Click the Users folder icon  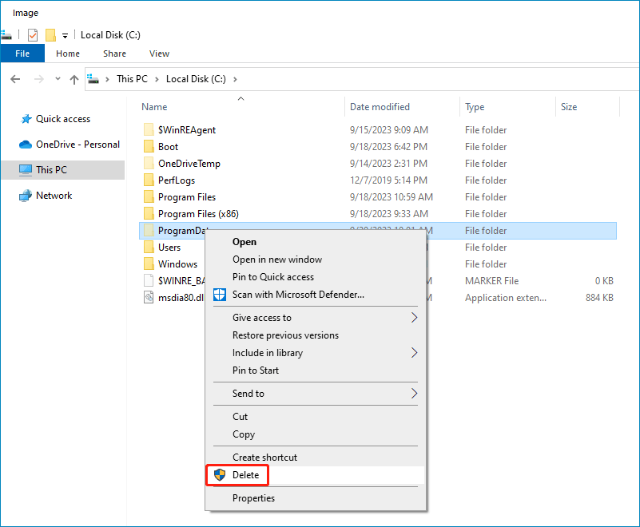click(x=149, y=247)
